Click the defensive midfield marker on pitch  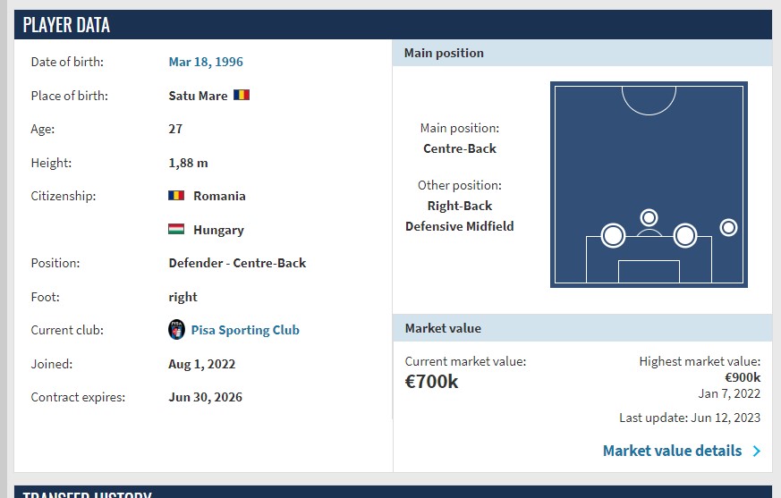pyautogui.click(x=649, y=217)
